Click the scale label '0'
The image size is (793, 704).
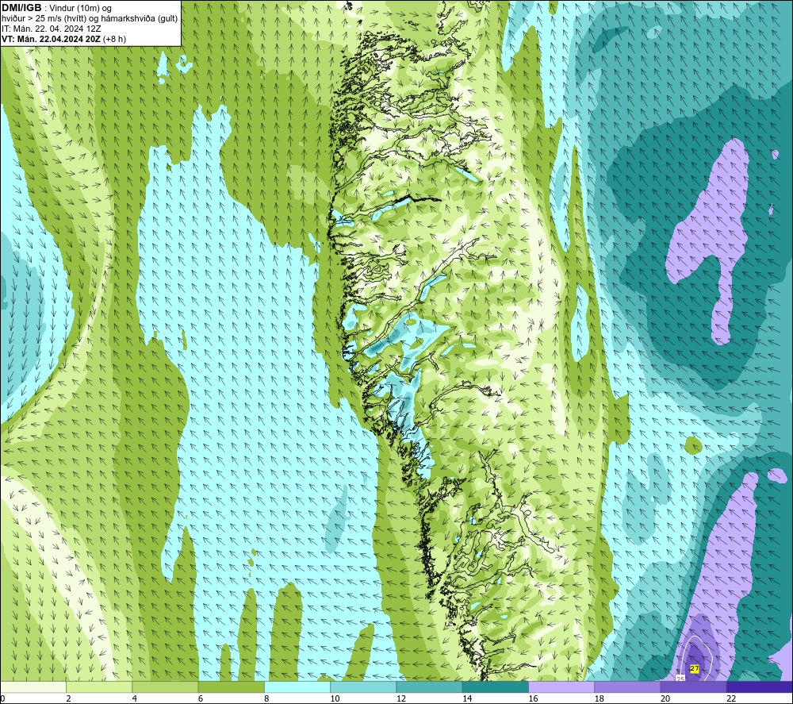pyautogui.click(x=2, y=698)
